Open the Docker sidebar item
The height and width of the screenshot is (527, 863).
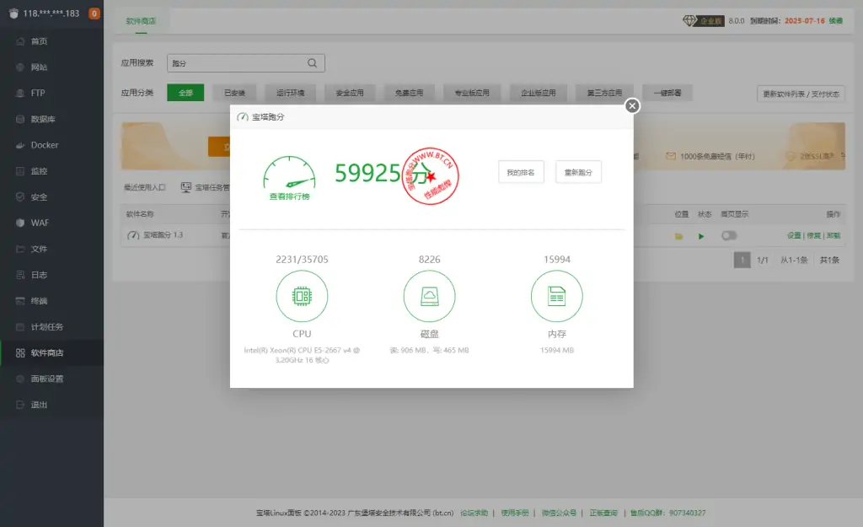pyautogui.click(x=44, y=145)
